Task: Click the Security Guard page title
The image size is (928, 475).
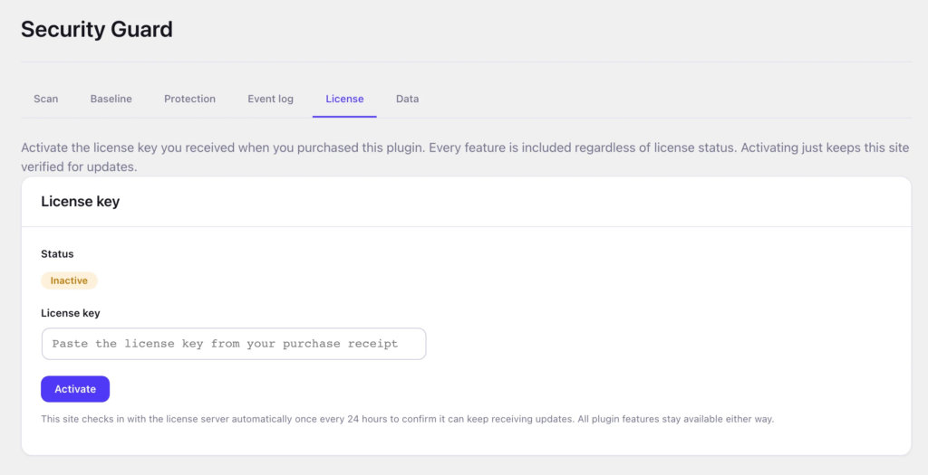Action: [x=97, y=29]
